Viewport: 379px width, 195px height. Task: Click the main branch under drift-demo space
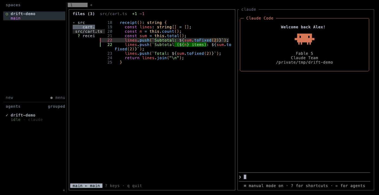[15, 18]
